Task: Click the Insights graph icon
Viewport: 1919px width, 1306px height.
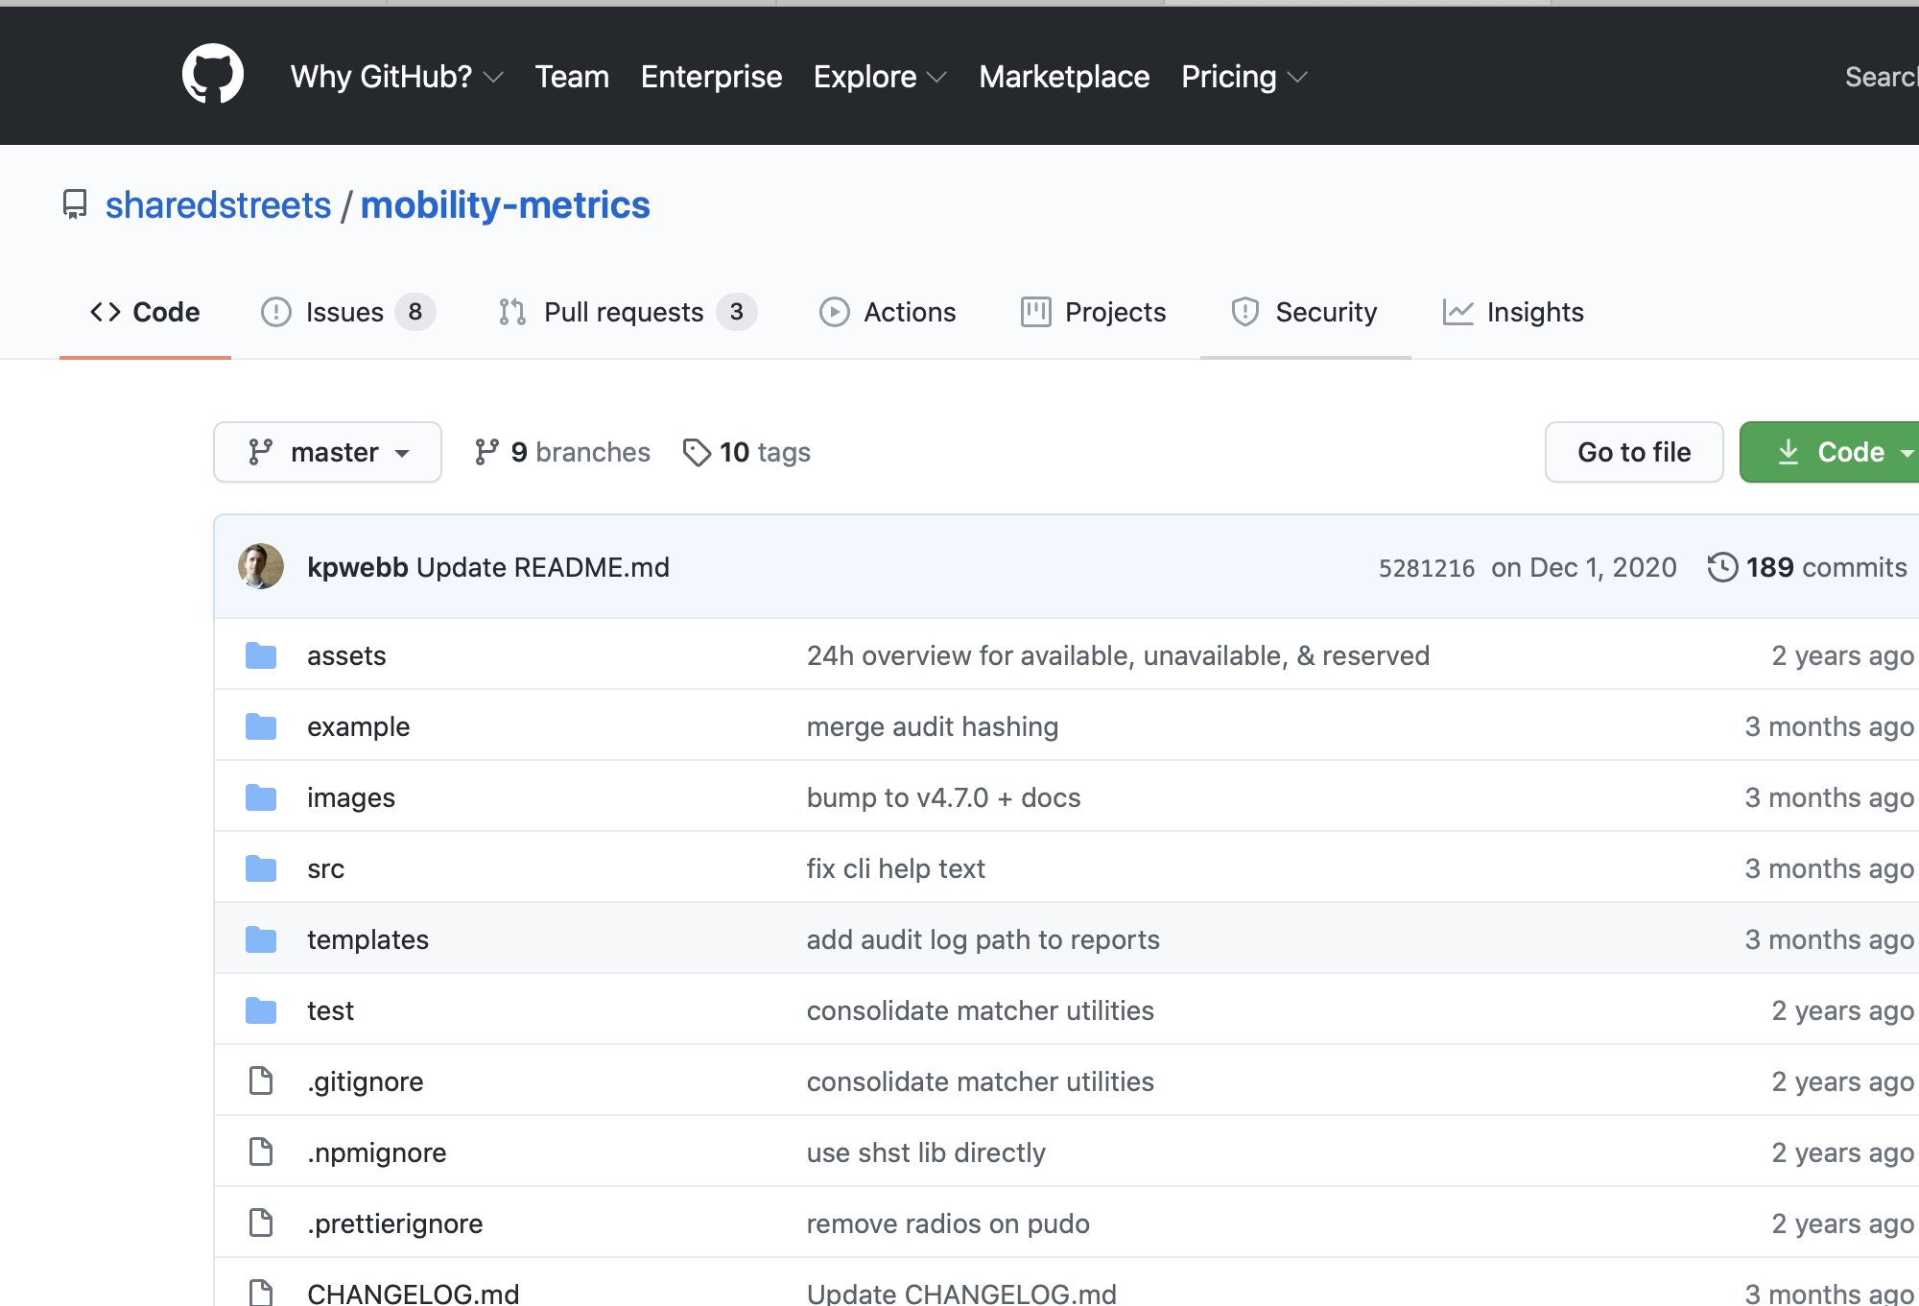Action: tap(1458, 312)
